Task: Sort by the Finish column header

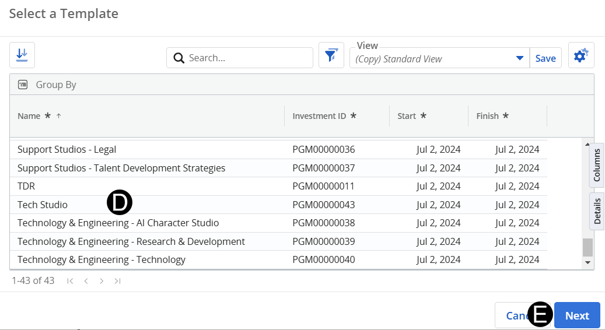Action: click(x=487, y=116)
